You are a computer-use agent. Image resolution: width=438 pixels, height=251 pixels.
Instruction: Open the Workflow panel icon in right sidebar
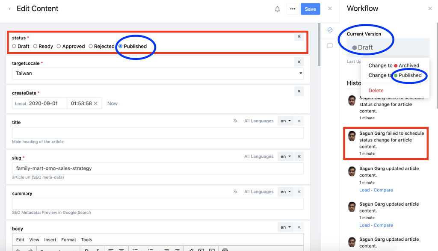coord(329,30)
